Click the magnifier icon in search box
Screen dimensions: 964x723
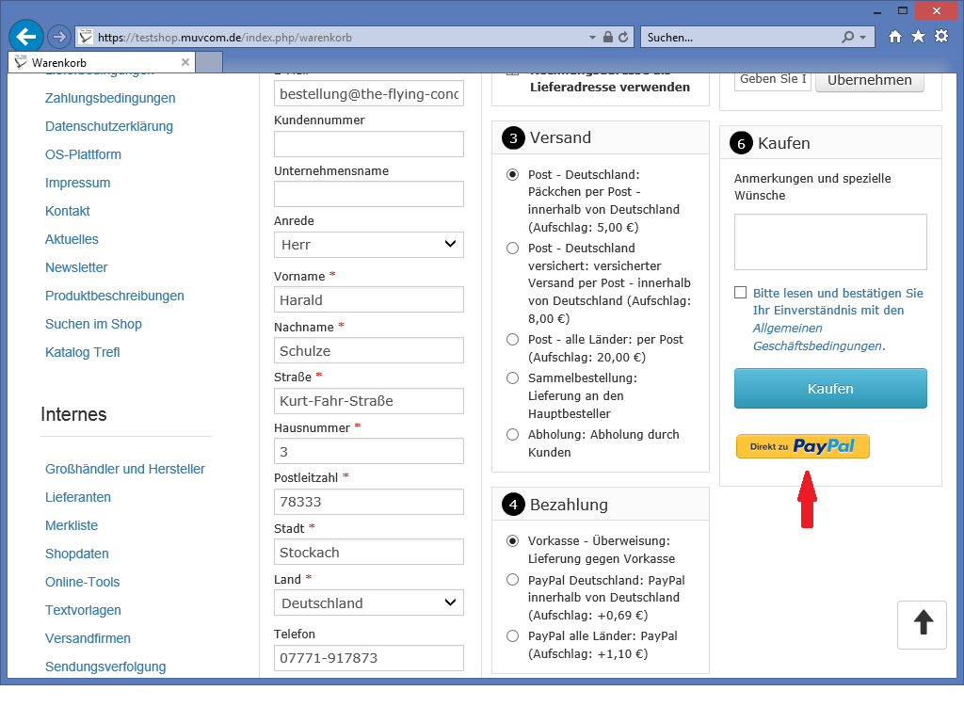(x=848, y=38)
